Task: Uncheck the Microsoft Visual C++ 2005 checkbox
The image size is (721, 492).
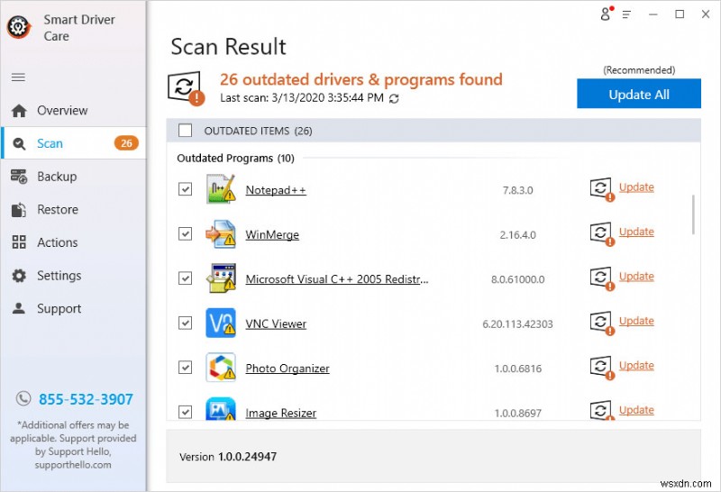Action: (186, 278)
